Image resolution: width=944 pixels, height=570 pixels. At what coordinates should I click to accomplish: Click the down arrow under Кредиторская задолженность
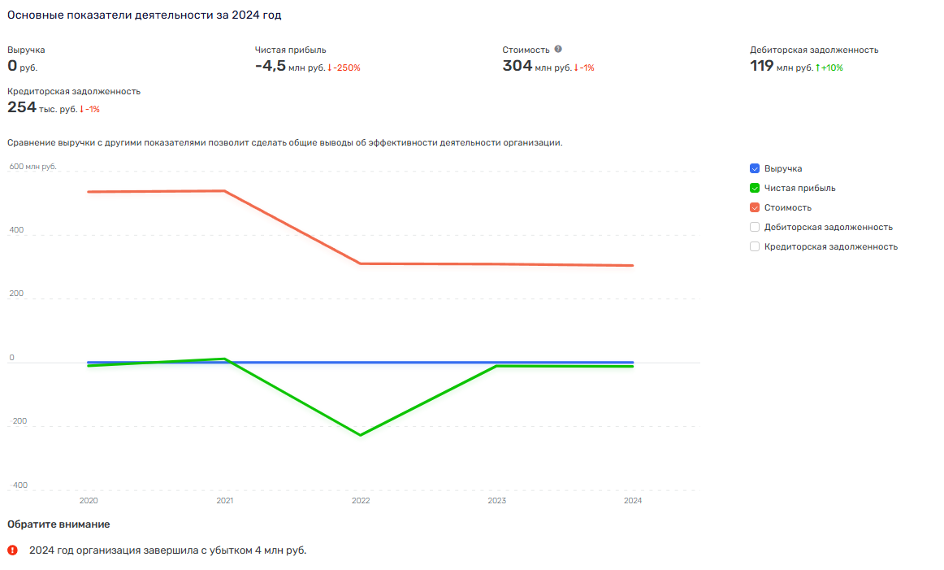click(x=81, y=109)
